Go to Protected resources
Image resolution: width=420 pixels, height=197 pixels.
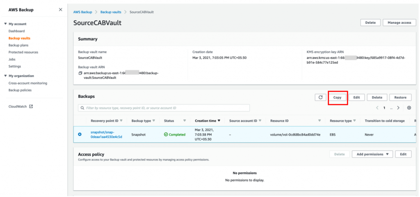(23, 52)
